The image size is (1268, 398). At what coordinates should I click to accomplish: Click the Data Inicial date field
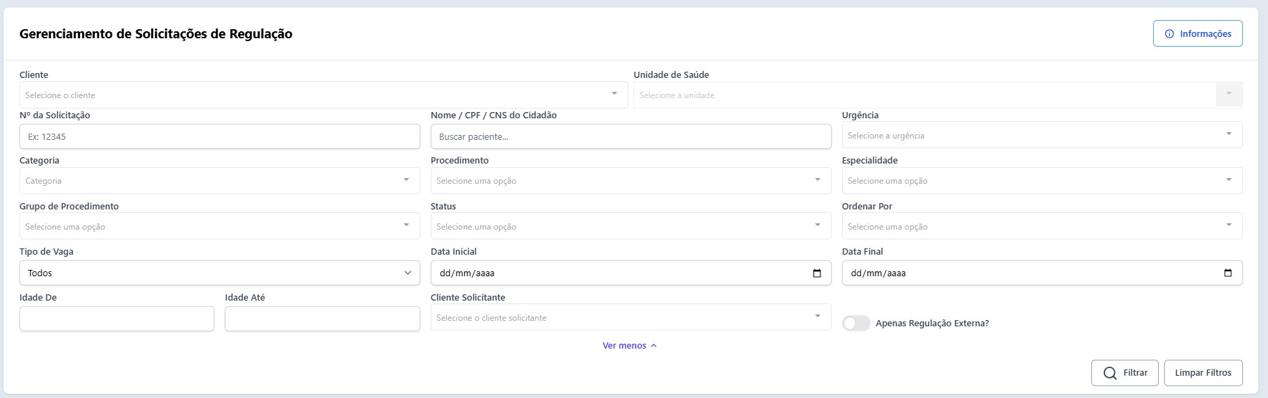pos(631,273)
